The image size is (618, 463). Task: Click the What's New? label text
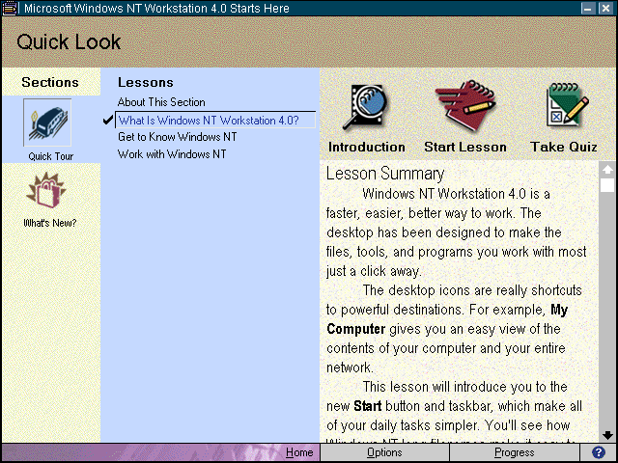click(50, 223)
